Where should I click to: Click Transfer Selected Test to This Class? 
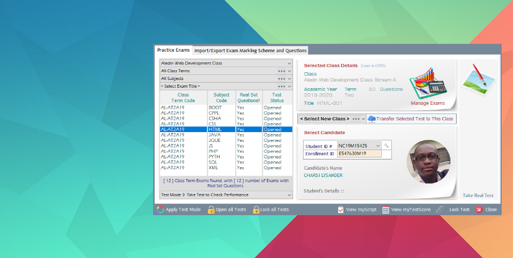pyautogui.click(x=415, y=119)
